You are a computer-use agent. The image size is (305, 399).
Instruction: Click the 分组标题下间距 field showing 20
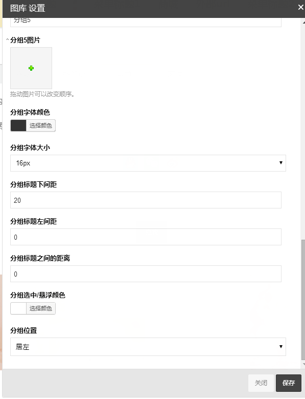(146, 200)
